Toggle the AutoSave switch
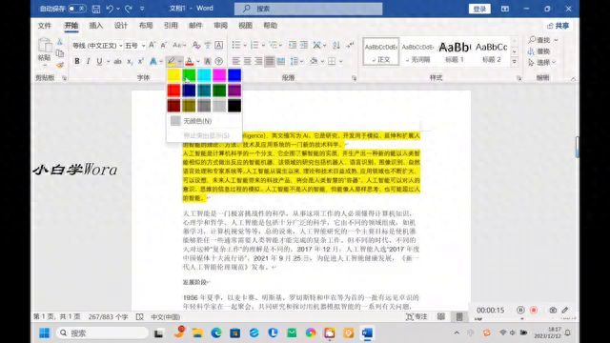The width and height of the screenshot is (610, 343). [76, 9]
